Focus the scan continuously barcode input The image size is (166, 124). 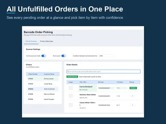coord(104,71)
